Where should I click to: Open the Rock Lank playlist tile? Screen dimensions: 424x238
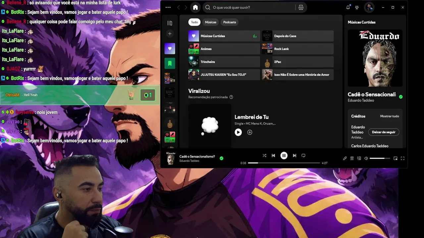pos(298,49)
